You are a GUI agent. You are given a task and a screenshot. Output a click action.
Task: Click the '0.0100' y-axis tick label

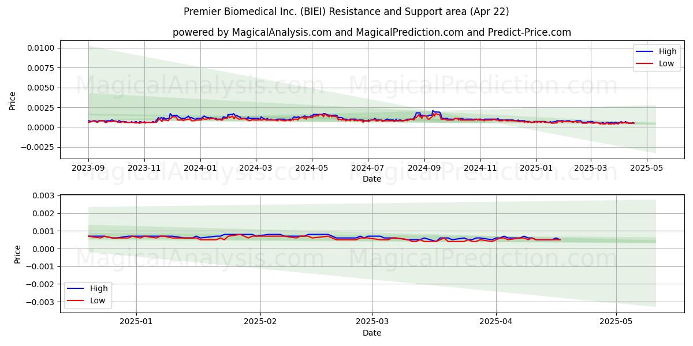41,48
